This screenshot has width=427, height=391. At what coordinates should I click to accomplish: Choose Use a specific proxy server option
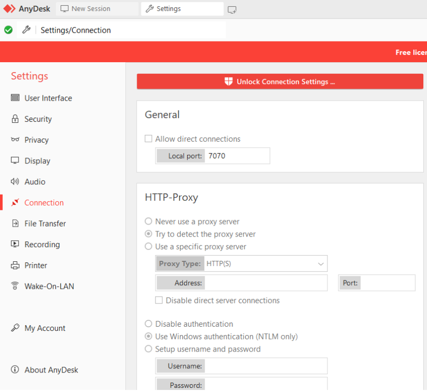148,247
